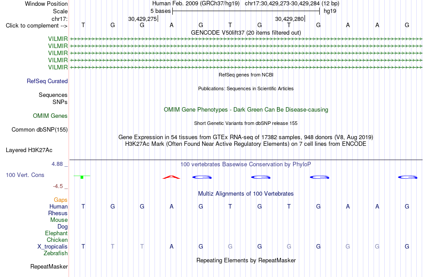This screenshot has height=277, width=423.
Task: Click the Common dbSNP(155) label
Action: [x=39, y=130]
